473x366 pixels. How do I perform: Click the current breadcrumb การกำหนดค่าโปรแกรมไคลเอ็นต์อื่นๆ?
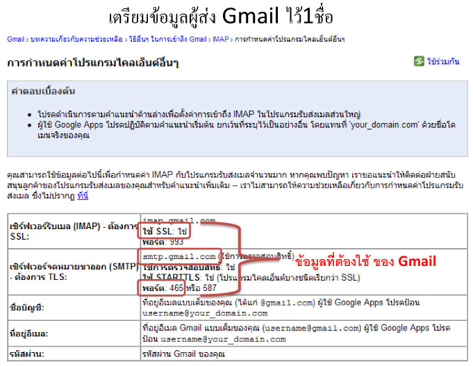(x=290, y=39)
